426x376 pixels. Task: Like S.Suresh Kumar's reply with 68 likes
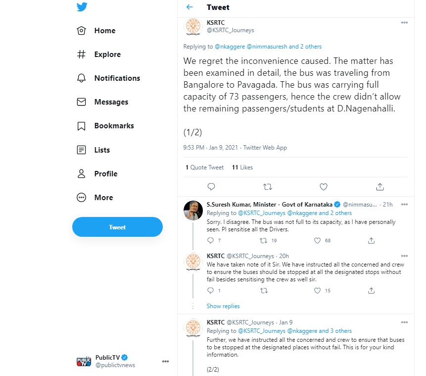click(317, 240)
